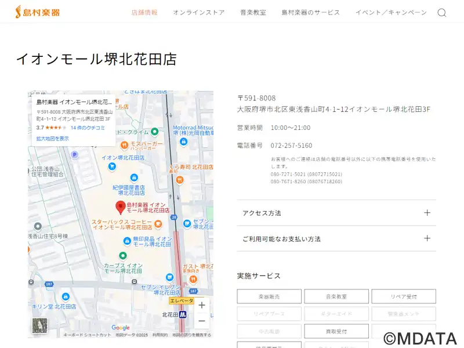This screenshot has height=348, width=464.
Task: Expand ご利用可能なお支払い方法 section
Action: (336, 238)
